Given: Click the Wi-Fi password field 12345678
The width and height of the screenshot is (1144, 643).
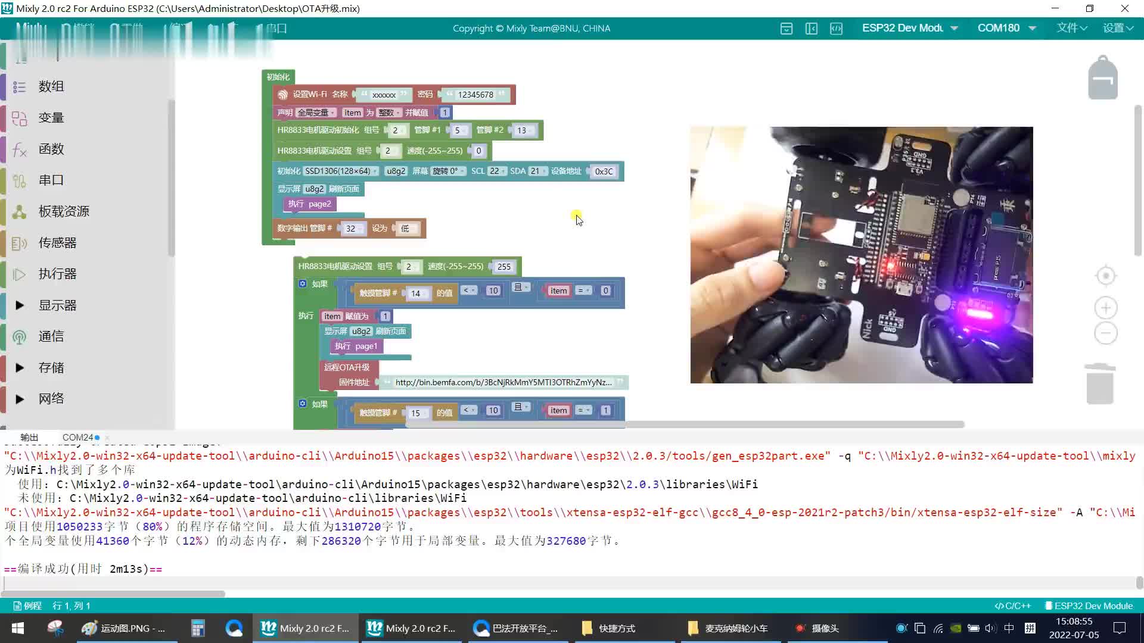Looking at the screenshot, I should [475, 95].
